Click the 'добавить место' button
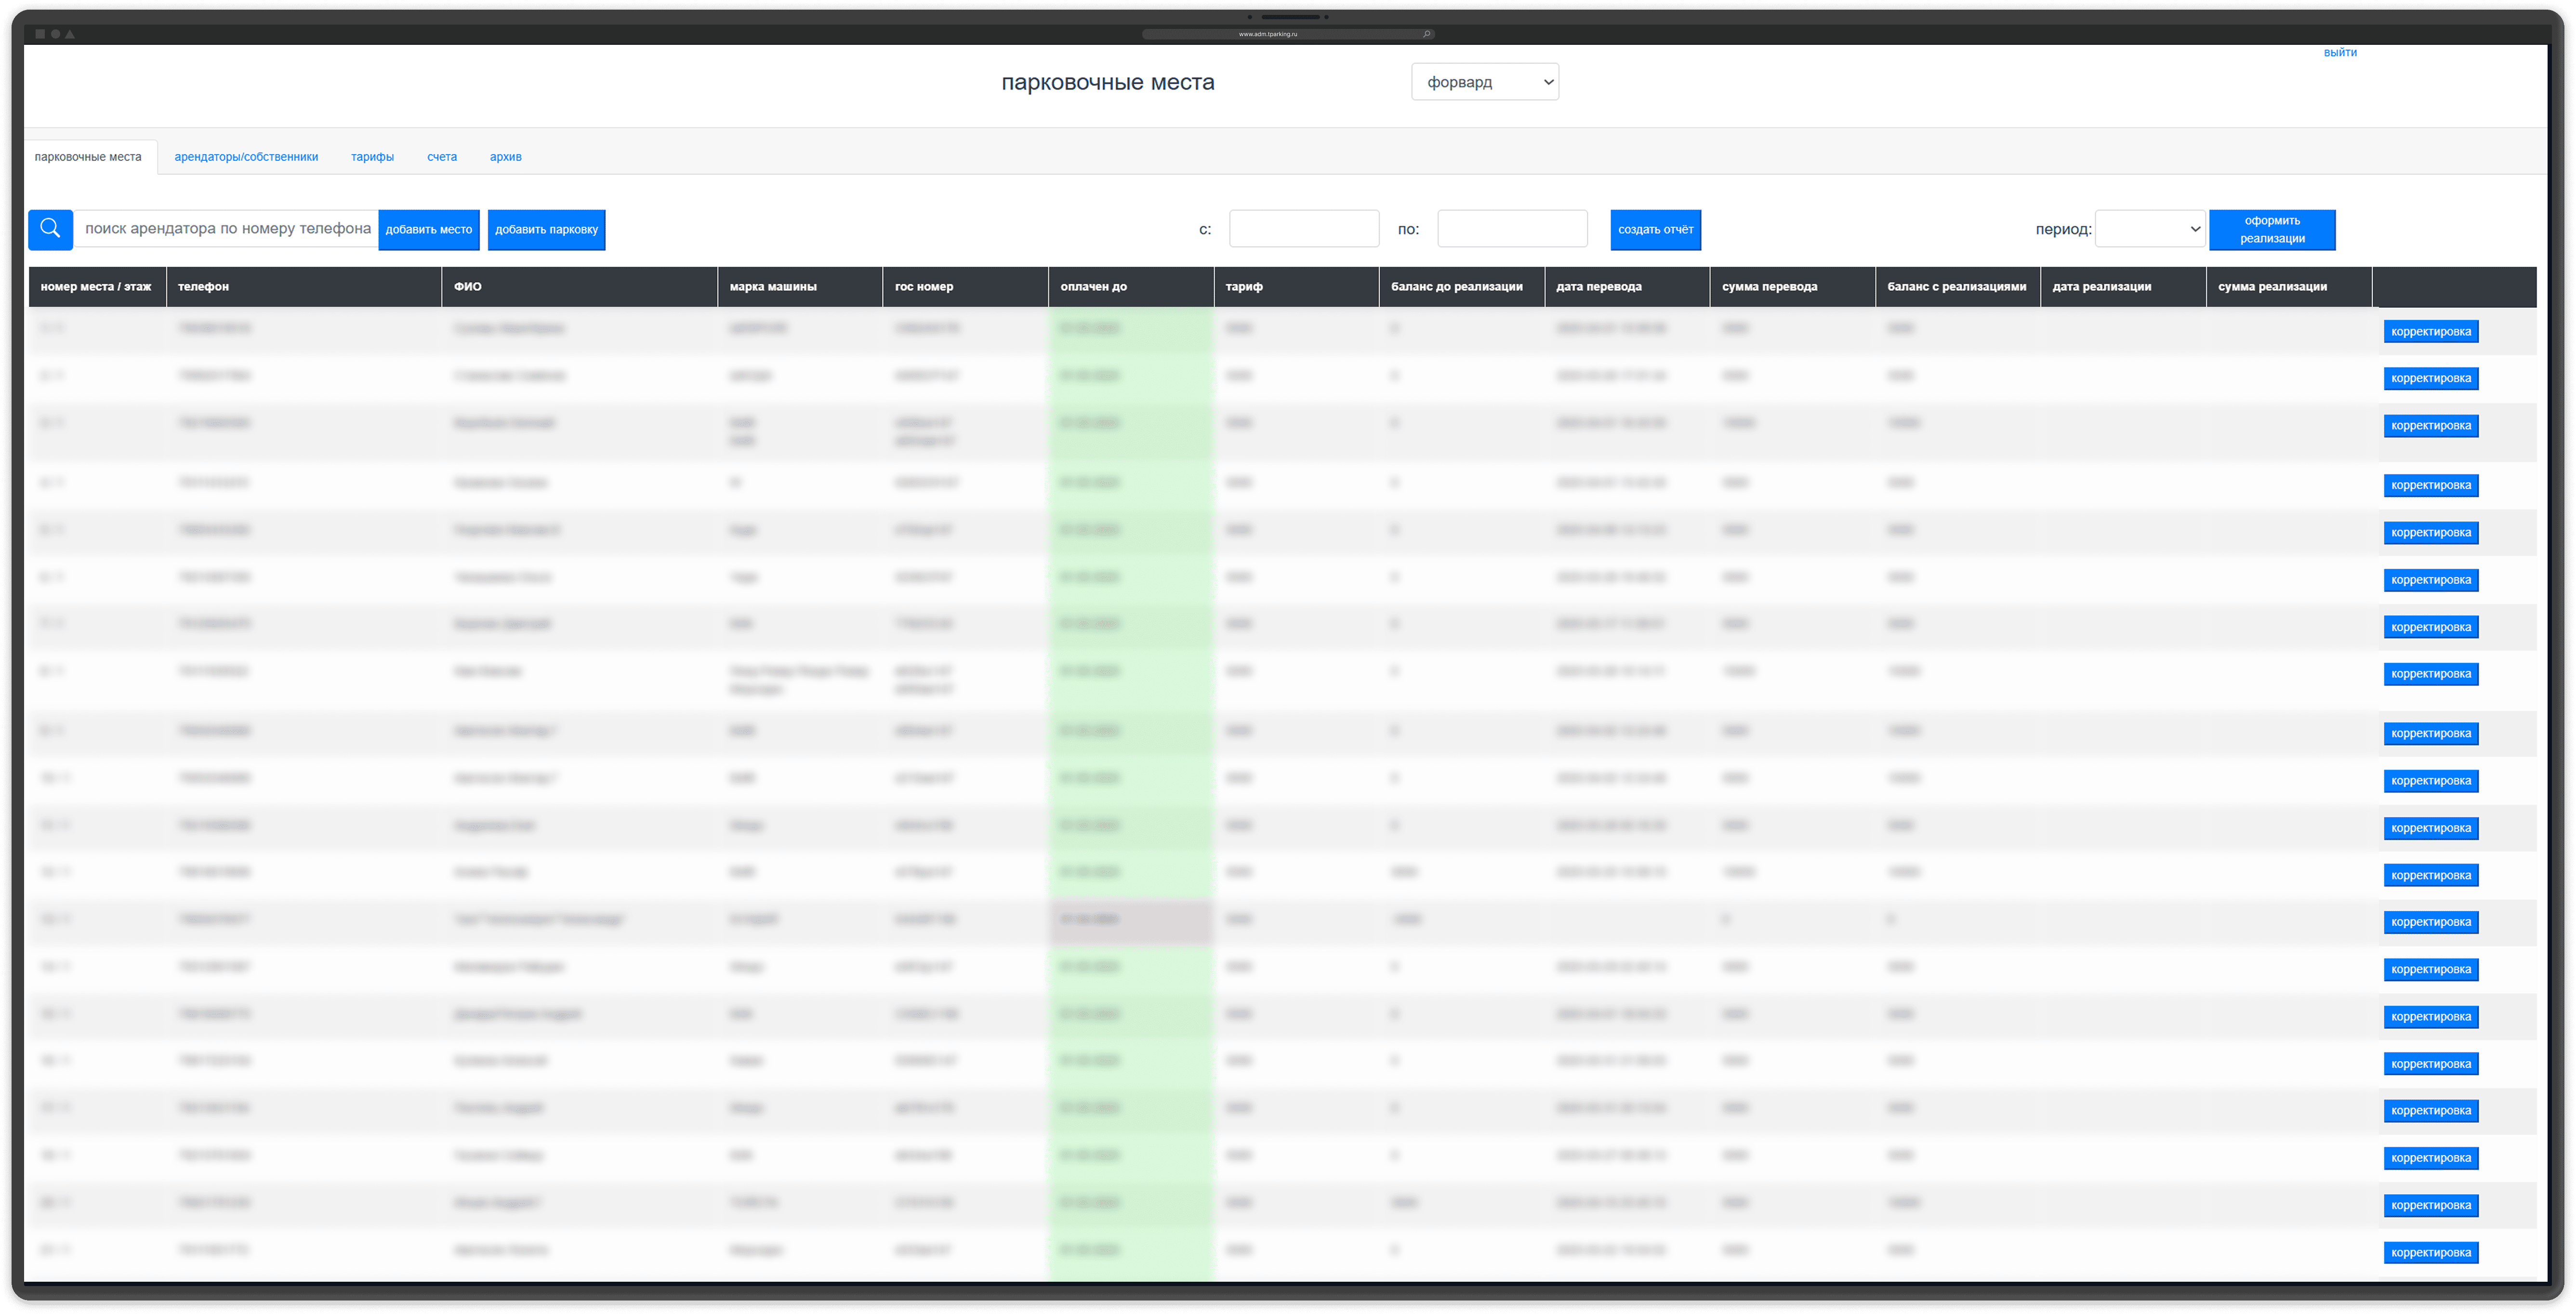Image resolution: width=2576 pixels, height=1314 pixels. click(429, 230)
